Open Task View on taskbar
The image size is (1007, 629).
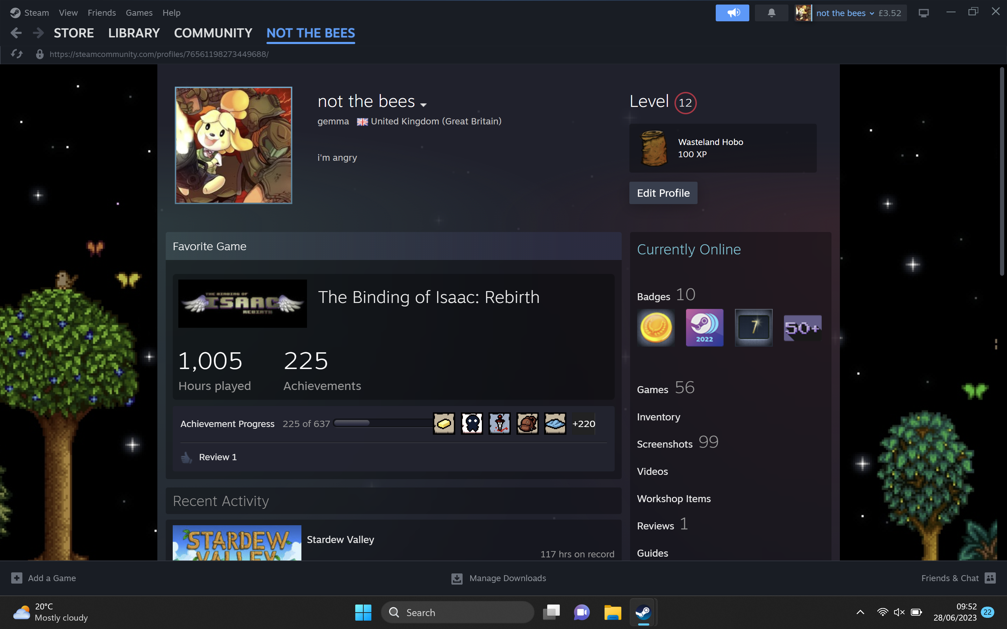pos(551,612)
